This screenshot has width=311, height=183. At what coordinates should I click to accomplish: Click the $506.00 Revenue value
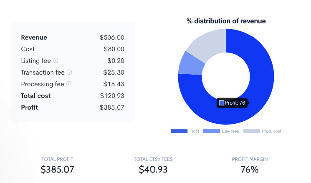coord(112,38)
